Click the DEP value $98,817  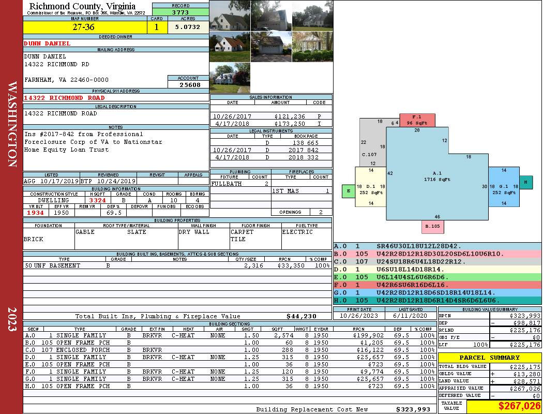tap(525, 323)
